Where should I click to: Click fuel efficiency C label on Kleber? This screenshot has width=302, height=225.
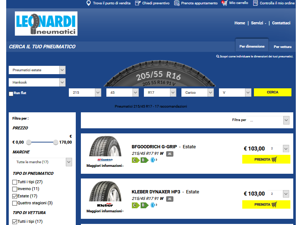(136, 205)
